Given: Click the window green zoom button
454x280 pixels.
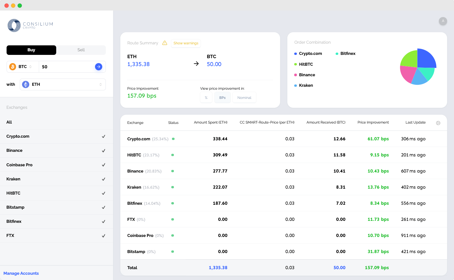Looking at the screenshot, I should pos(20,6).
